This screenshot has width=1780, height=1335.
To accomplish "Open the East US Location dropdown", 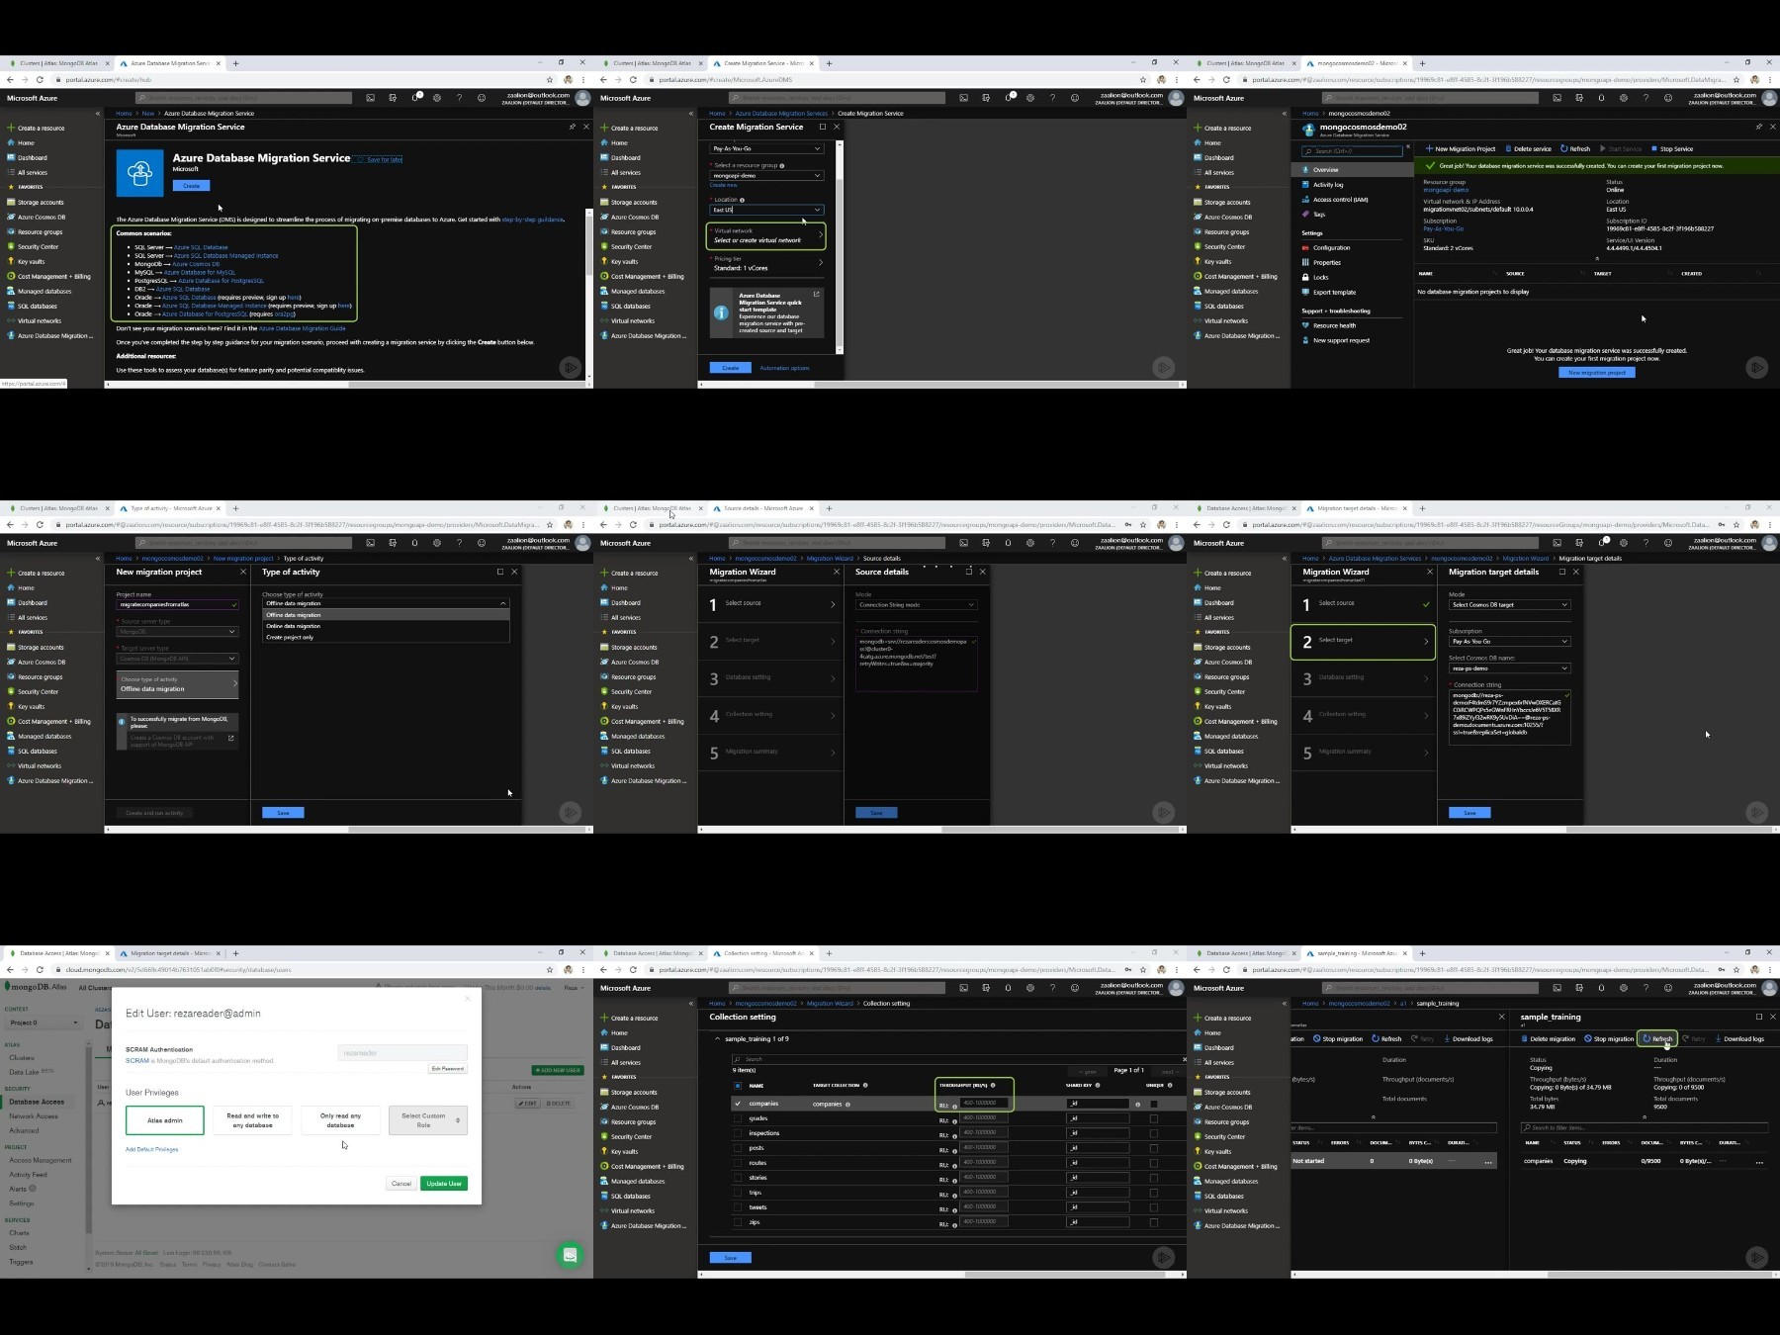I will (x=766, y=210).
